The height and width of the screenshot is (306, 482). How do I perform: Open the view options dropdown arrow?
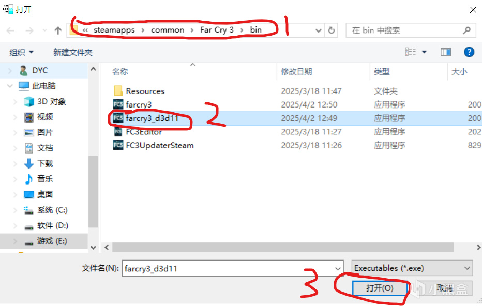(424, 52)
